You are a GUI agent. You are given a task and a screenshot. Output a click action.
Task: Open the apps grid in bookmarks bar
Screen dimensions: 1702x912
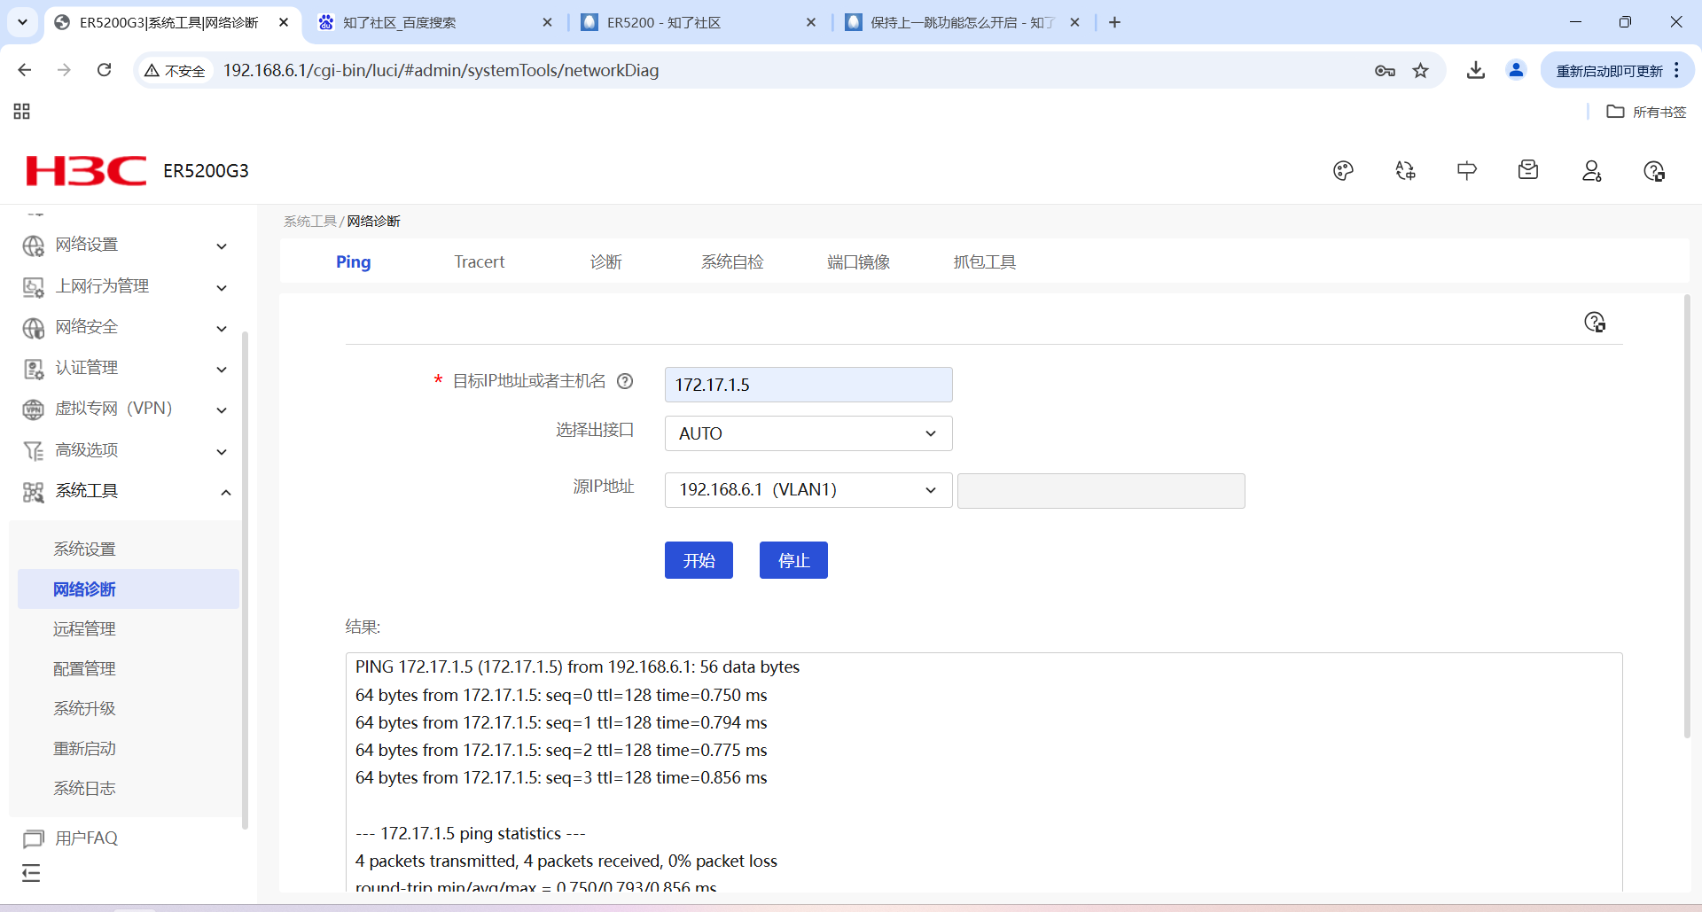click(x=22, y=112)
